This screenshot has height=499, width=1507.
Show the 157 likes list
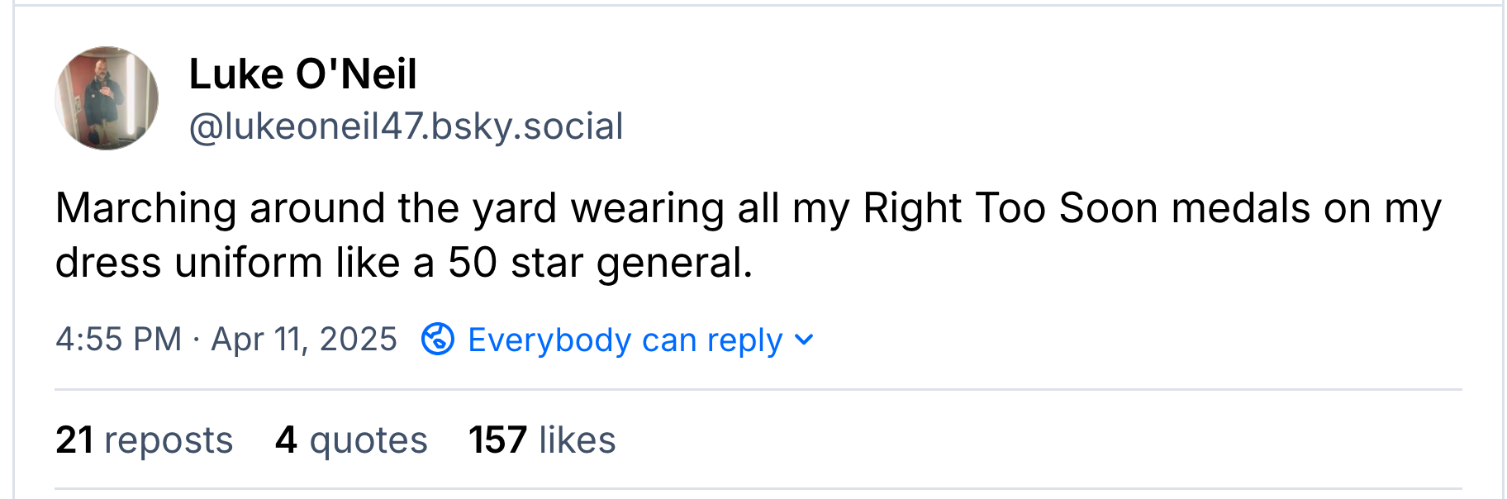click(x=542, y=440)
